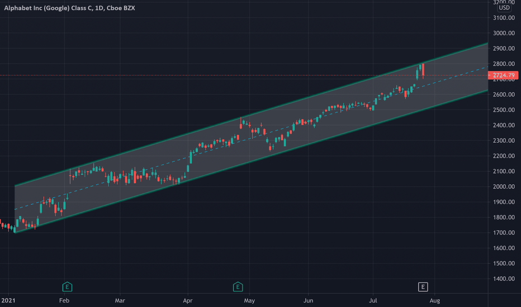Click the Aug label on time axis
Viewport: 521px width, 307px height.
point(434,300)
